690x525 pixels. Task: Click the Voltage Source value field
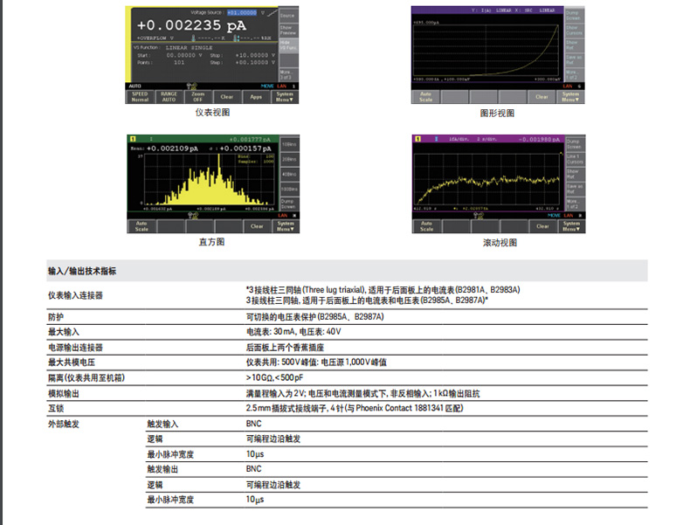click(242, 13)
